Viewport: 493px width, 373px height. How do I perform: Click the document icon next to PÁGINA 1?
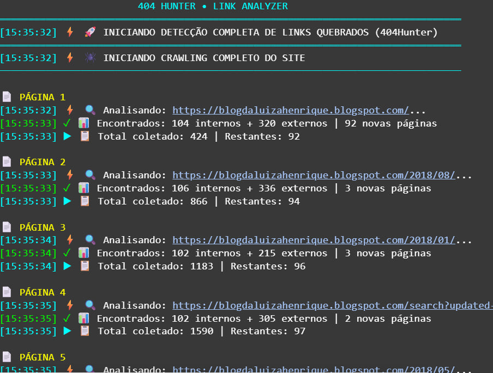pos(7,97)
